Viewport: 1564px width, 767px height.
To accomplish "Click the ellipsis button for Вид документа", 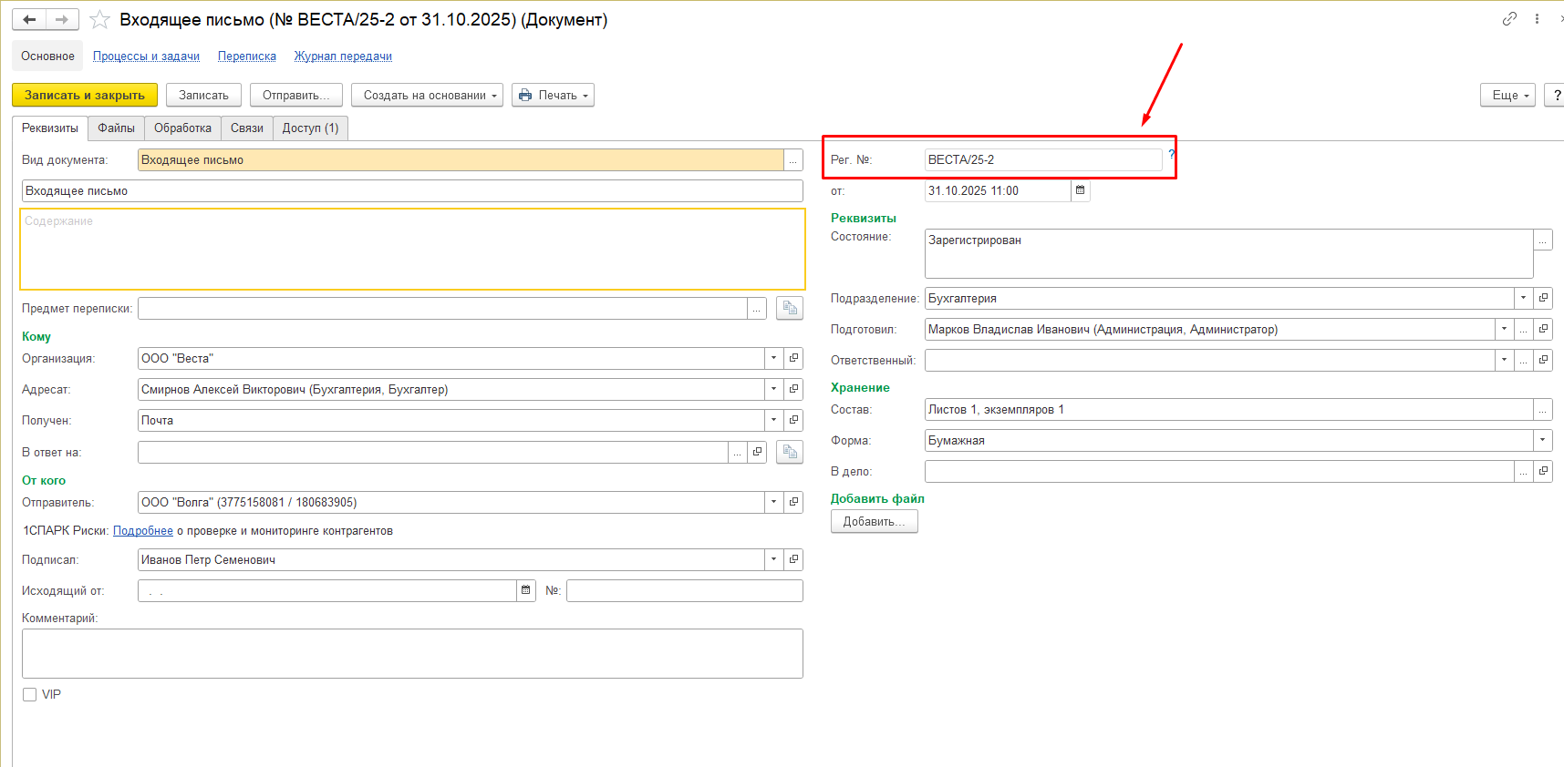I will pos(793,159).
